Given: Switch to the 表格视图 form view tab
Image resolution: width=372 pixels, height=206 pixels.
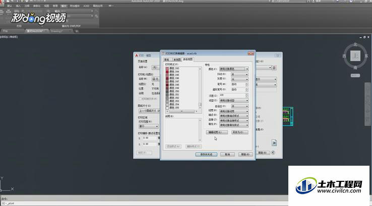Looking at the screenshot, I should pos(188,59).
